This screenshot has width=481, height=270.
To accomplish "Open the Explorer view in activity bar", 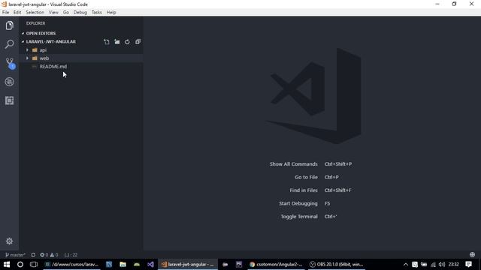I will pos(10,25).
